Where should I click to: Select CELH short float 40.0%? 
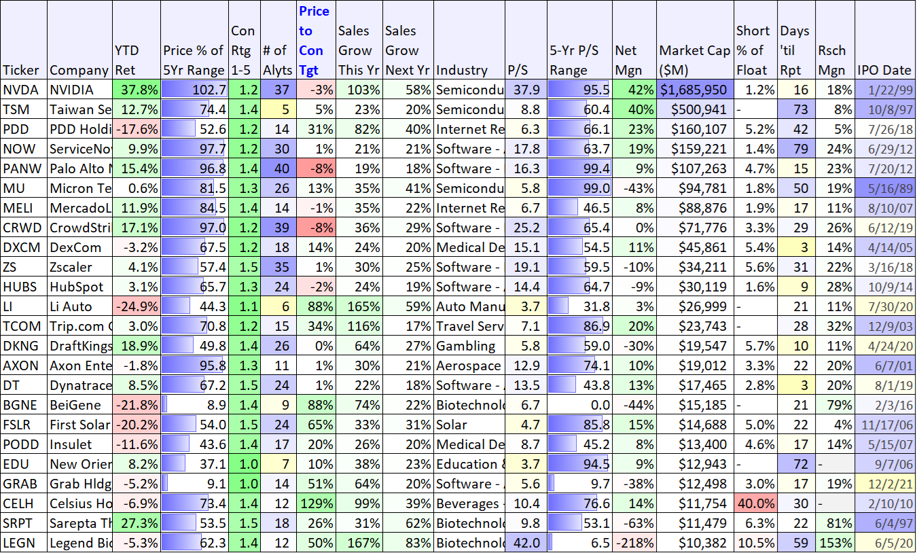(755, 503)
